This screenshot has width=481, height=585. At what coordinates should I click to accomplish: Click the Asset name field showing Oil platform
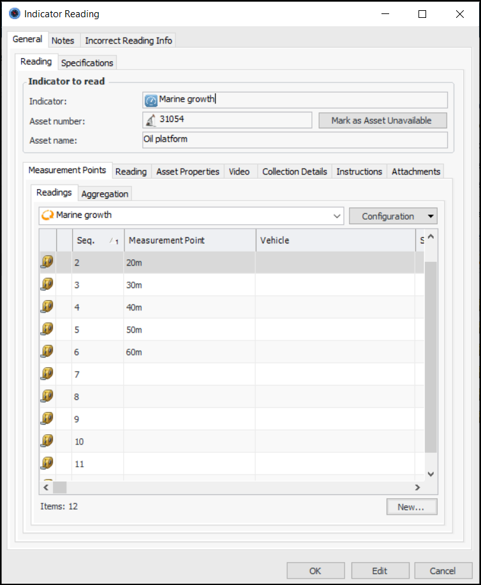[295, 139]
